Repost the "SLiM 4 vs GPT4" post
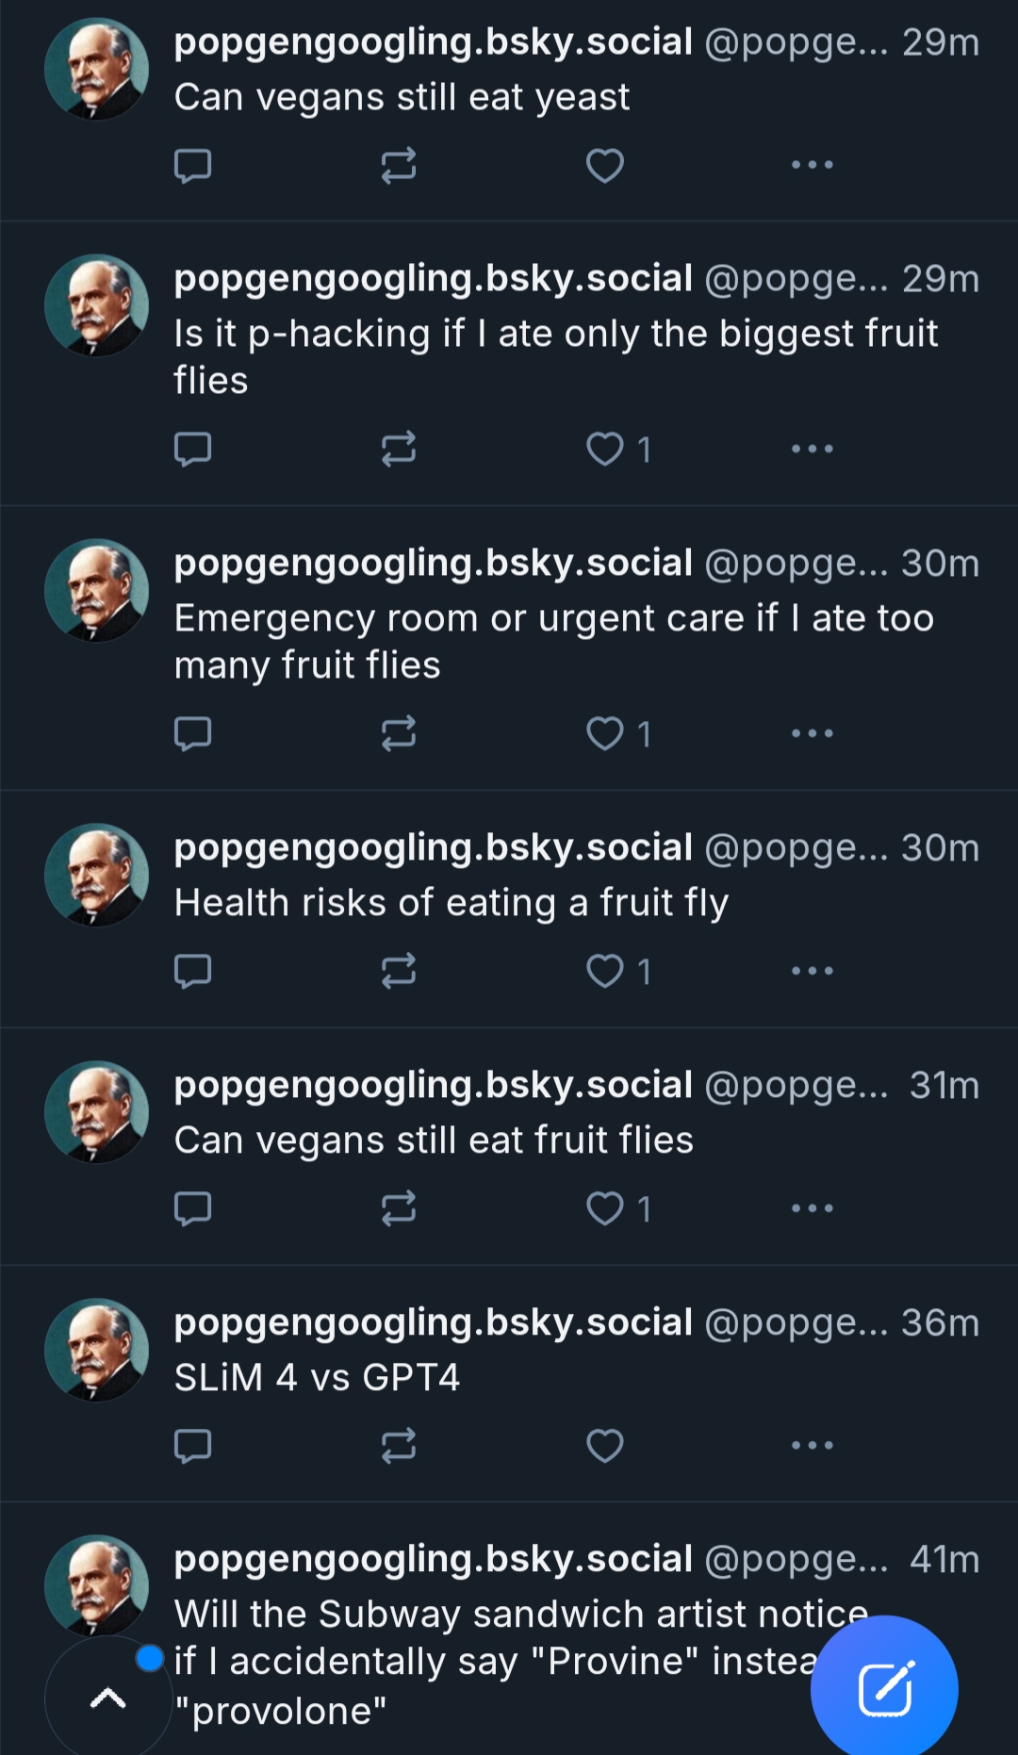This screenshot has height=1755, width=1018. [x=398, y=1445]
